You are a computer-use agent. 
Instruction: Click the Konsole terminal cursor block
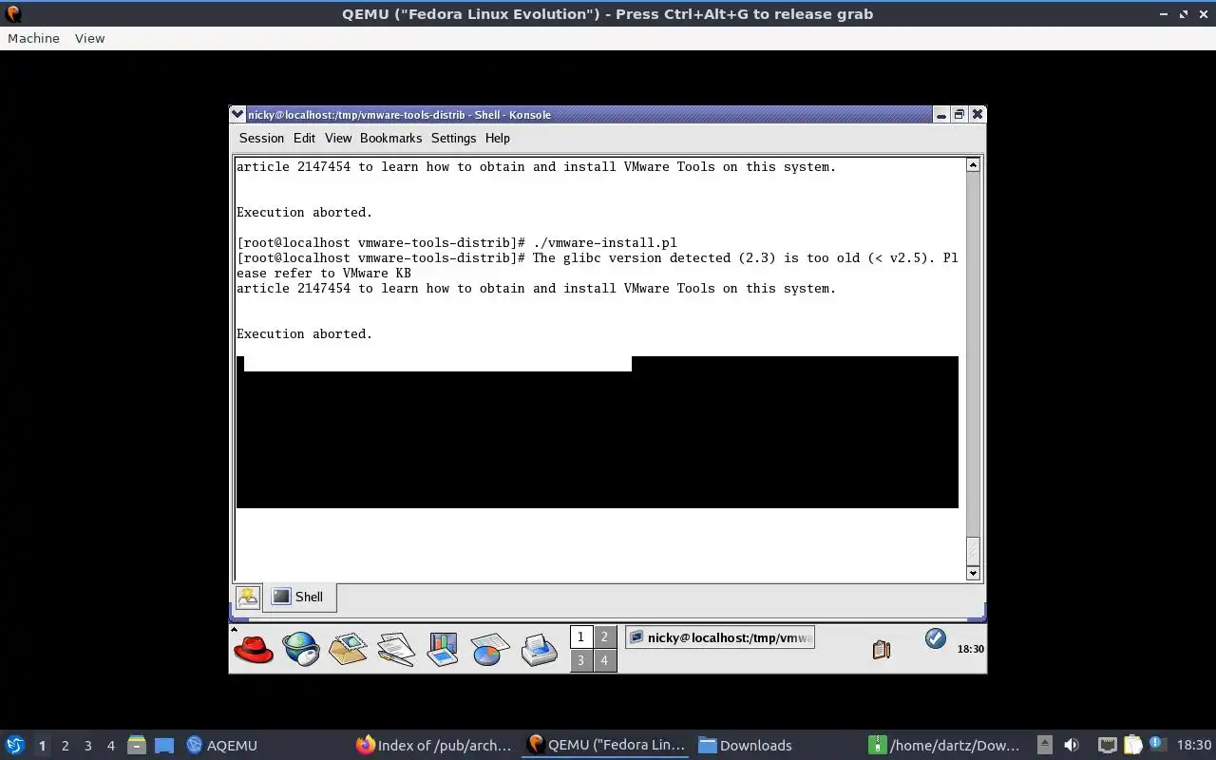(x=240, y=364)
